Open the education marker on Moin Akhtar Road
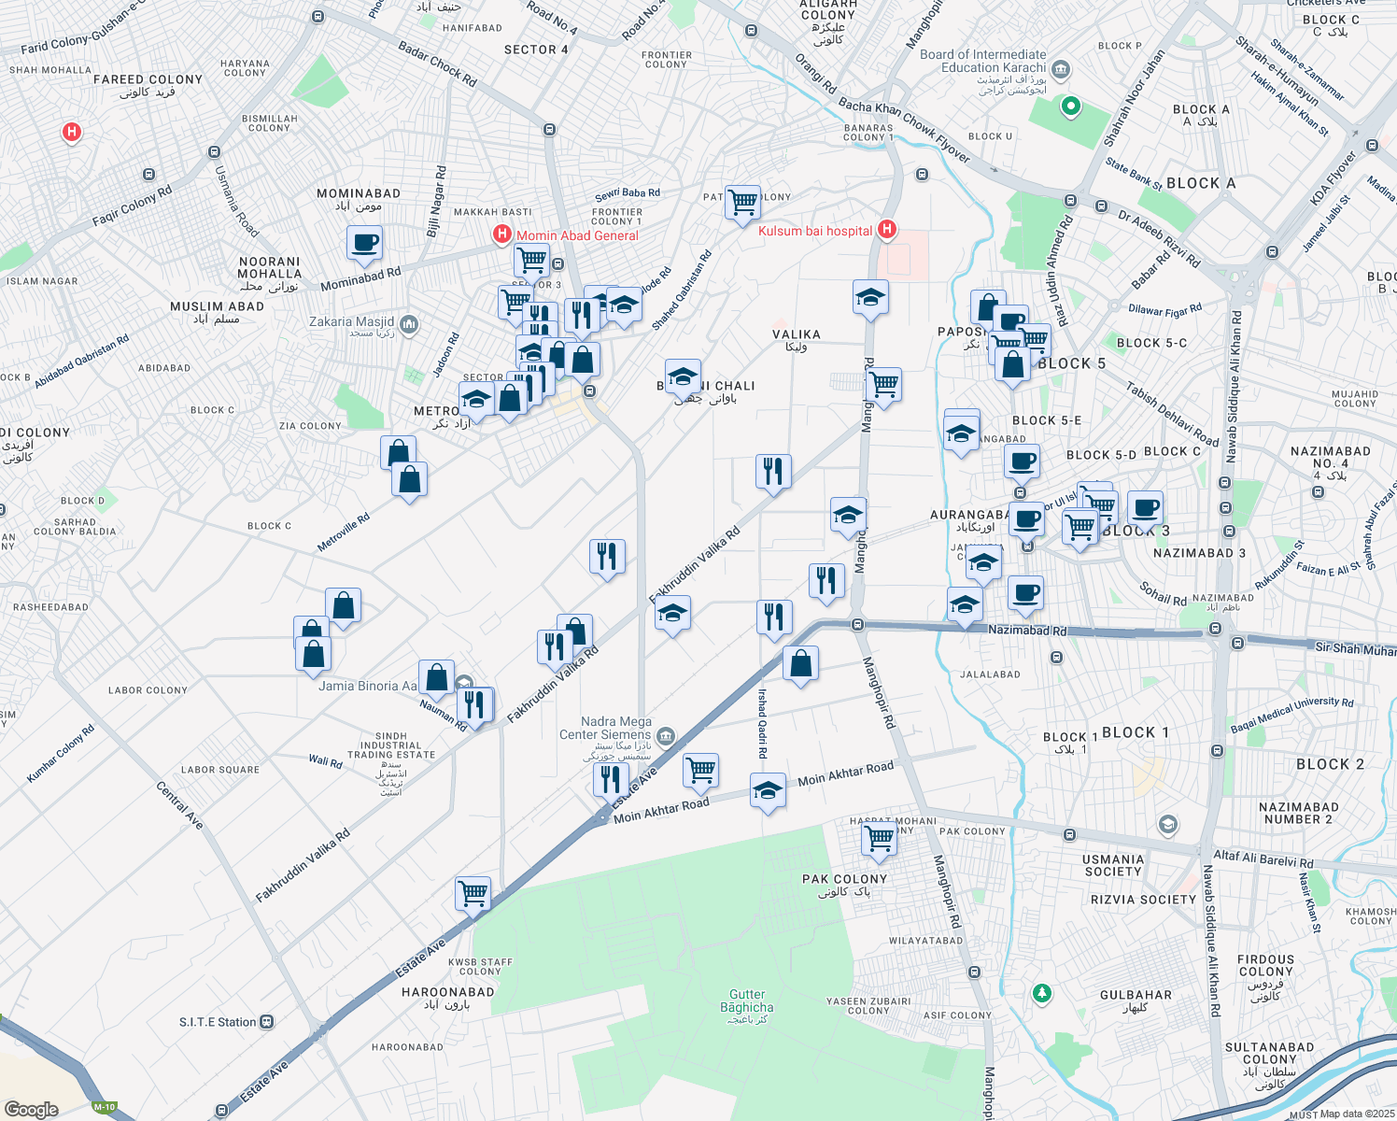Screen dimensions: 1397x1121 click(x=768, y=791)
